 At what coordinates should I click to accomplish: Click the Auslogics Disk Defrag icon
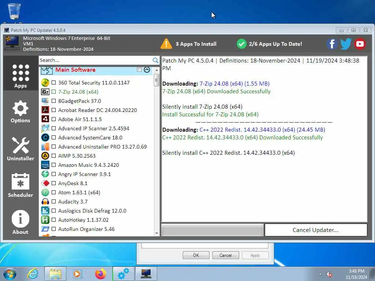(x=45, y=211)
